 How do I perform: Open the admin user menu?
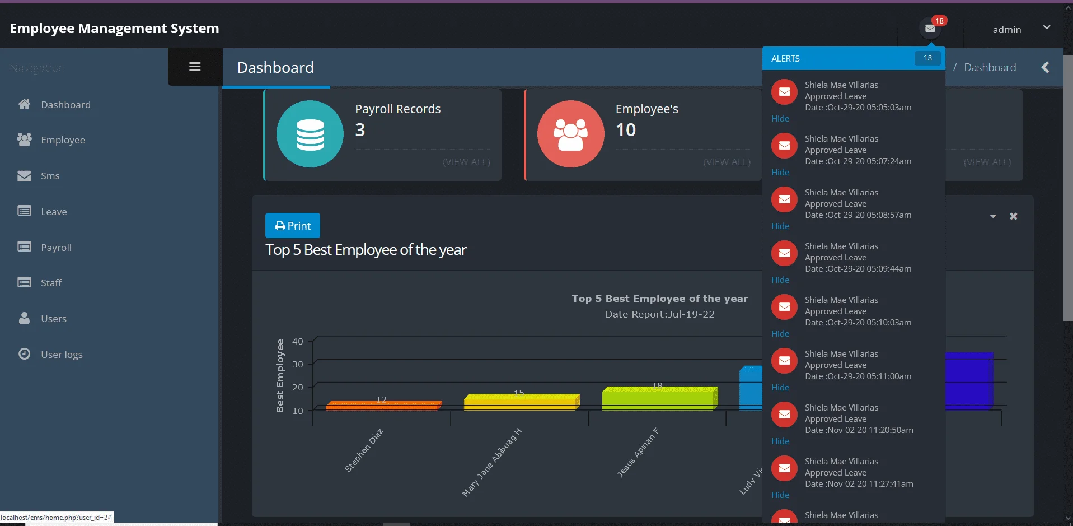[x=1007, y=30]
